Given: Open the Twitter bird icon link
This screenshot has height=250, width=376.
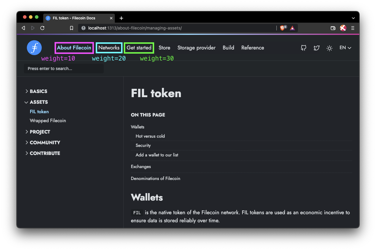Looking at the screenshot, I should click(317, 48).
